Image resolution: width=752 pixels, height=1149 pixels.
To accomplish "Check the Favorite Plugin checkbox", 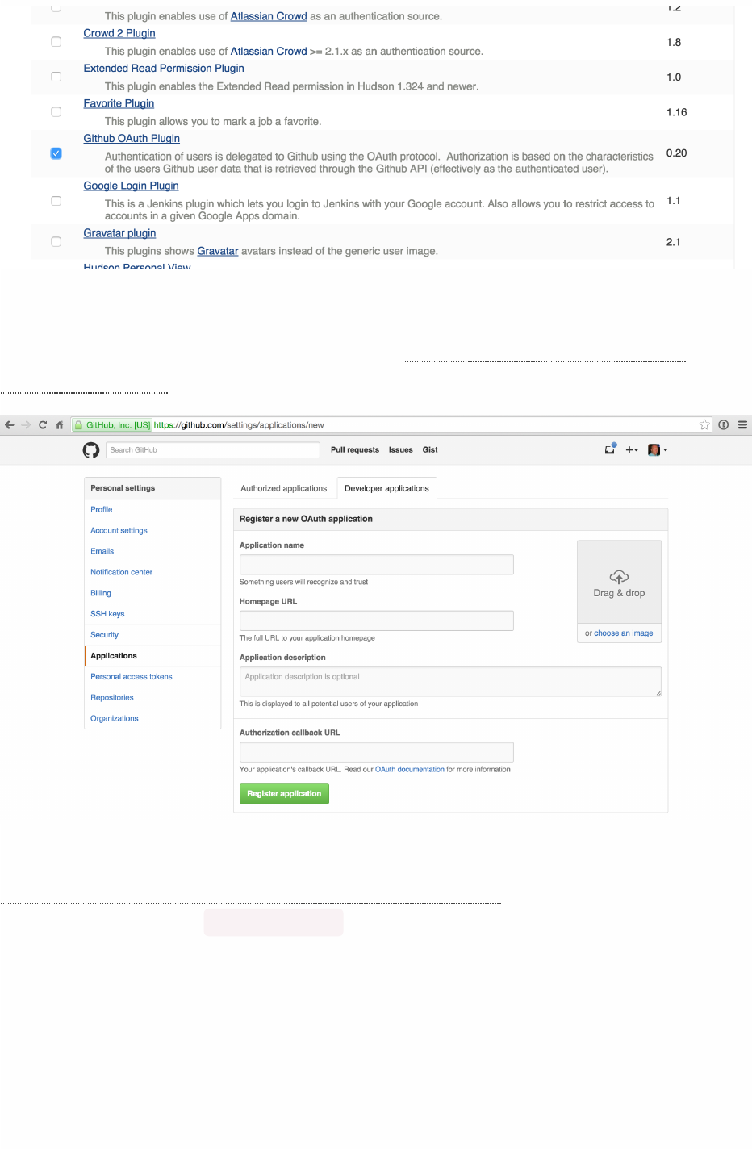I will (56, 112).
